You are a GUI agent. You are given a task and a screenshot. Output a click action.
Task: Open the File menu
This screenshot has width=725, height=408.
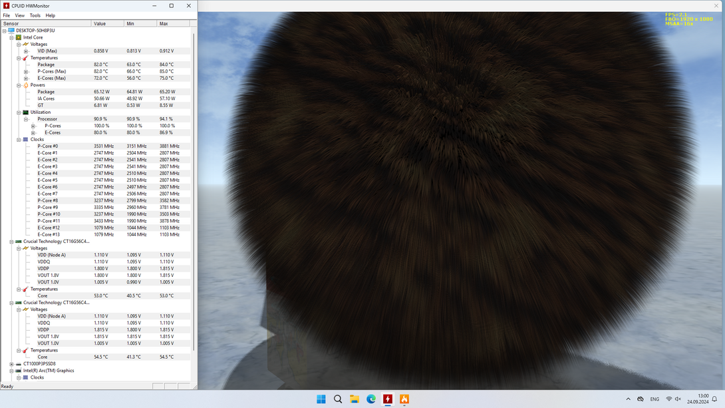[x=7, y=15]
